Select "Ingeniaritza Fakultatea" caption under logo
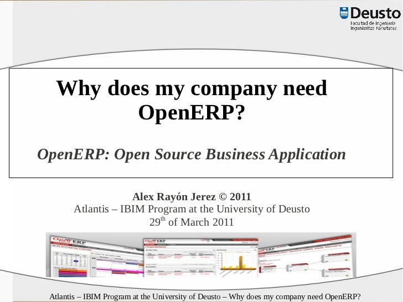This screenshot has width=403, height=302. pyautogui.click(x=374, y=28)
